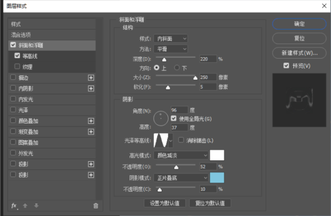The image size is (331, 216).
Task: Click the highlight opacity 不透明度(O) slider handle
Action: [x=176, y=167]
